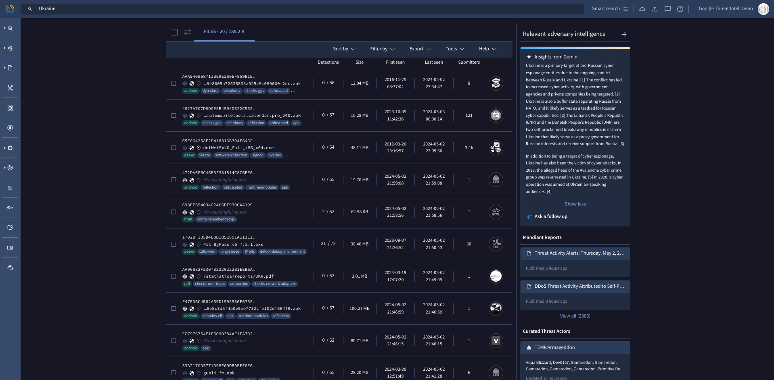Select the checkbox for Pak ByPass v 7.2.1.exe
The image size is (774, 380).
[x=174, y=244]
